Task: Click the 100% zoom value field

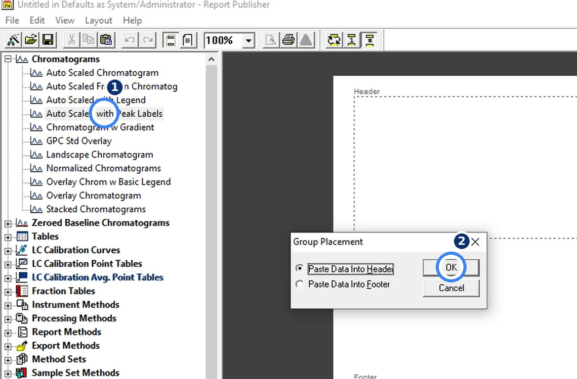Action: click(x=223, y=40)
